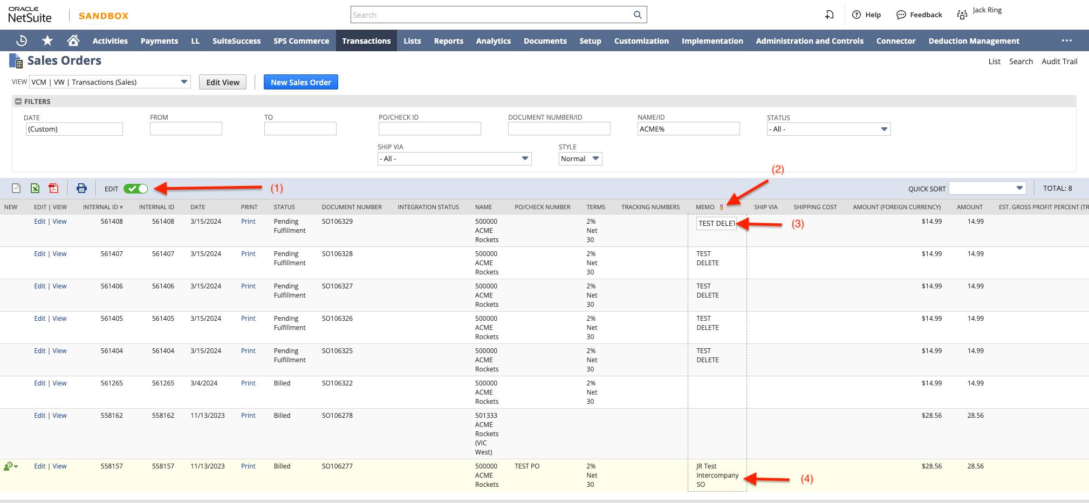
Task: Open the Recent Records clock icon
Action: click(x=22, y=40)
